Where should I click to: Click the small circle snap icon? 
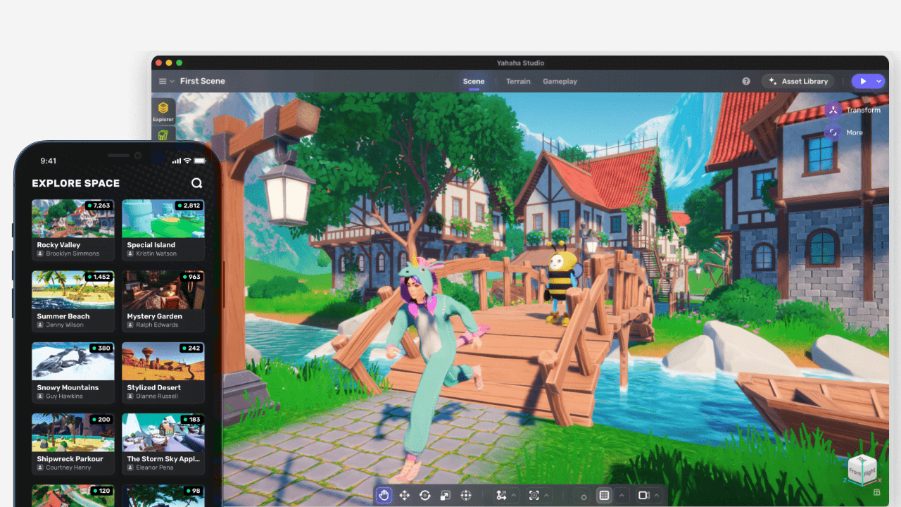click(584, 496)
